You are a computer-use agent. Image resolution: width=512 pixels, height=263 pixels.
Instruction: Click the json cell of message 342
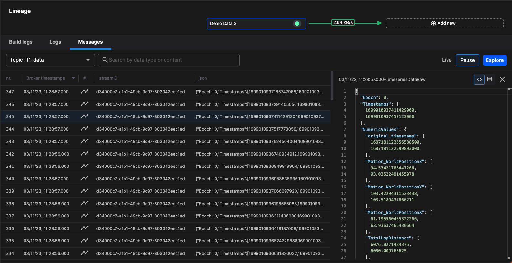(260, 154)
